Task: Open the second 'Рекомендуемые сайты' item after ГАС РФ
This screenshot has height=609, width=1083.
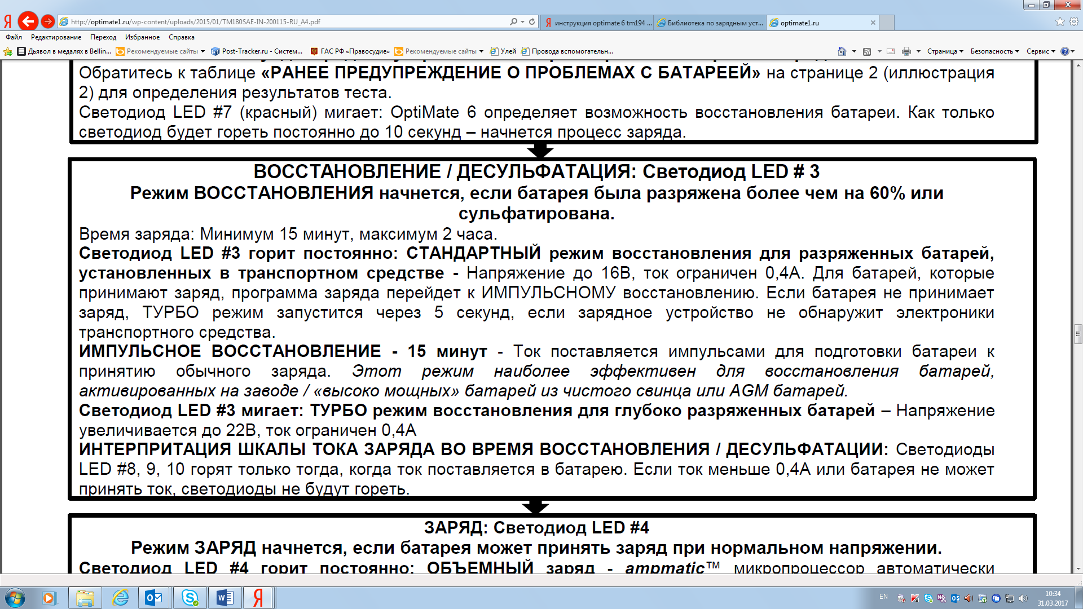Action: [439, 51]
